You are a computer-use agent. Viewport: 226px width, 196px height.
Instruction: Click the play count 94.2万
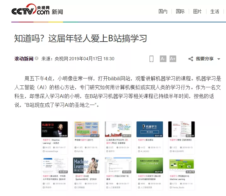48,147
